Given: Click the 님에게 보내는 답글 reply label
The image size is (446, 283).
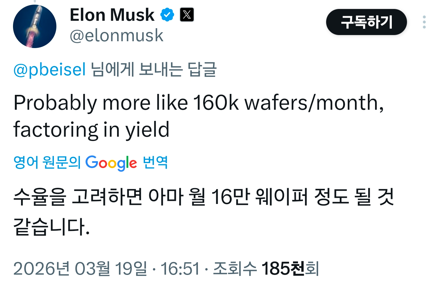Looking at the screenshot, I should (154, 69).
